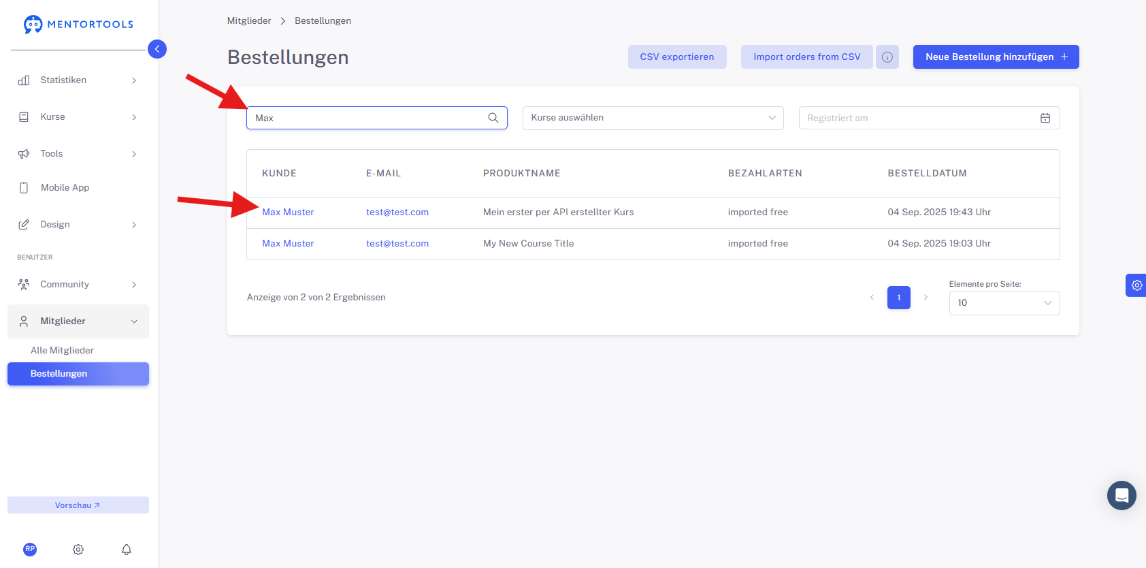This screenshot has width=1146, height=568.
Task: Click the BESTELLDATUM column header
Action: [927, 174]
